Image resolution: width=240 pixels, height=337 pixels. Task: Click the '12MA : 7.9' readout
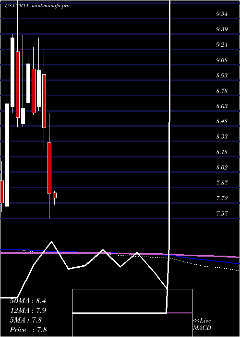pos(28,311)
